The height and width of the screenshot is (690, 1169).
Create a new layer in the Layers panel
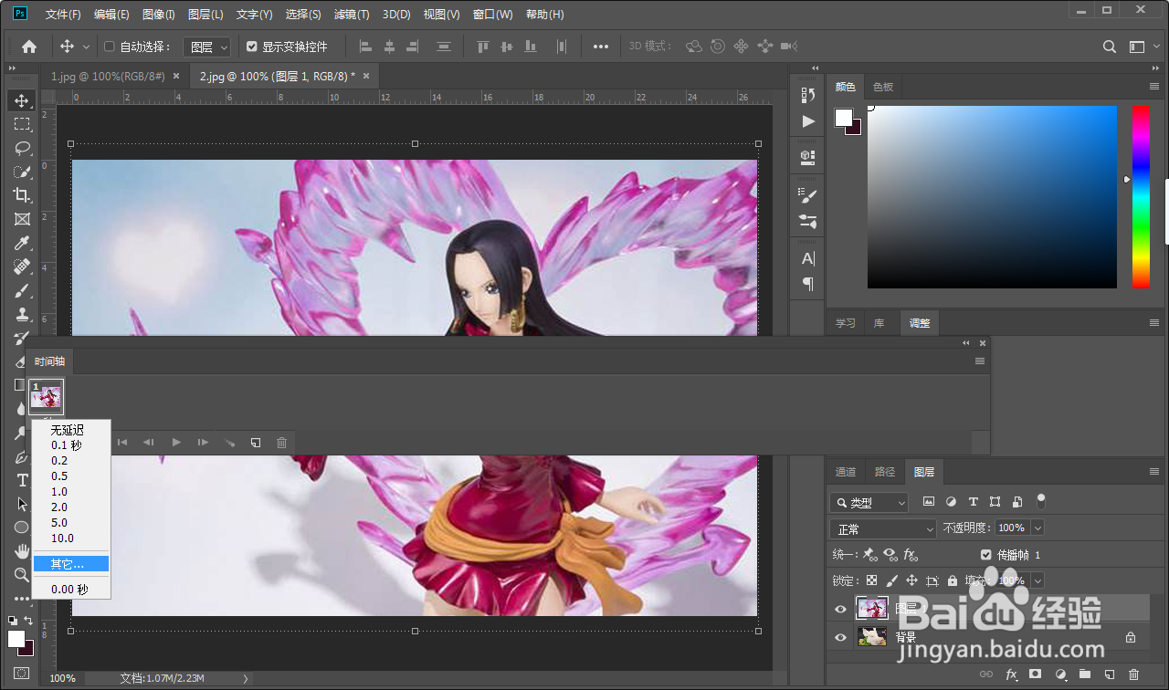(1110, 674)
